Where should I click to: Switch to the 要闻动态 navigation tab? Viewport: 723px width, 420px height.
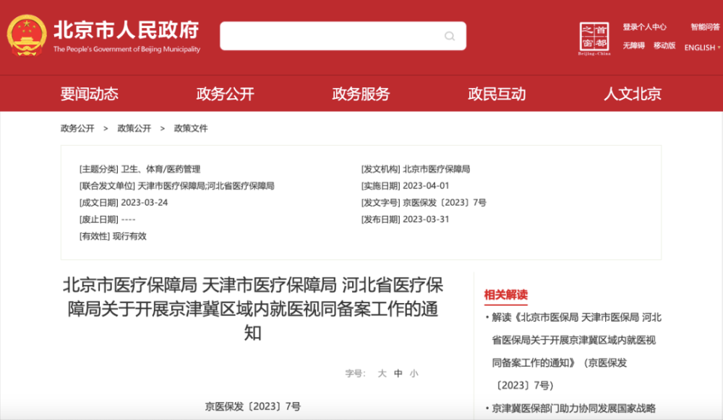(89, 94)
